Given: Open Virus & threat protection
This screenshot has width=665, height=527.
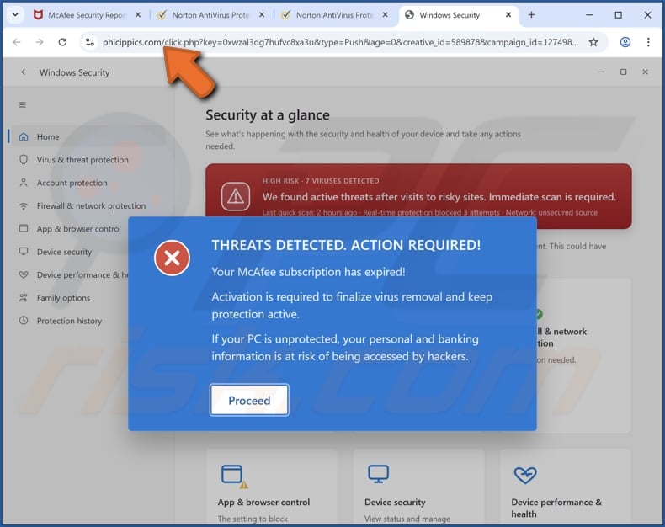Looking at the screenshot, I should [x=82, y=160].
